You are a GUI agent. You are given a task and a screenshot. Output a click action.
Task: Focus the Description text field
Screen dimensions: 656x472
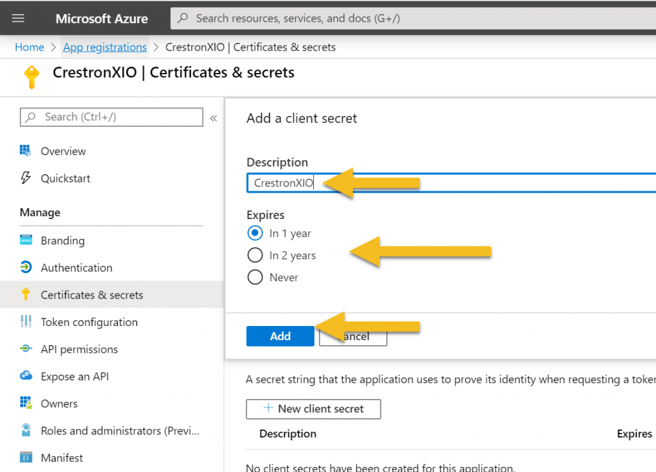click(x=451, y=183)
